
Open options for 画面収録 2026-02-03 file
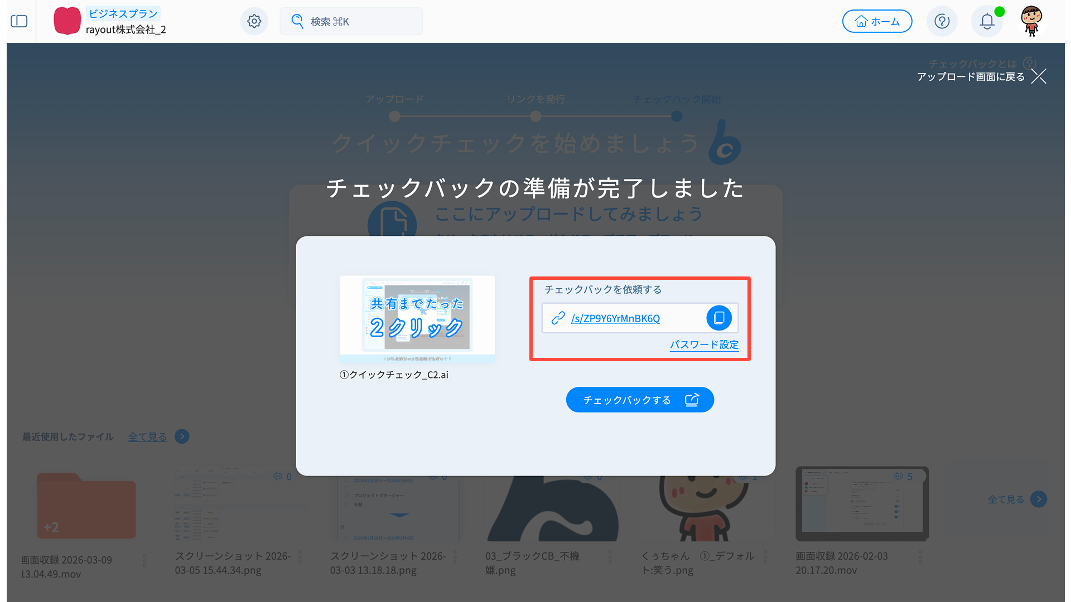pos(920,556)
